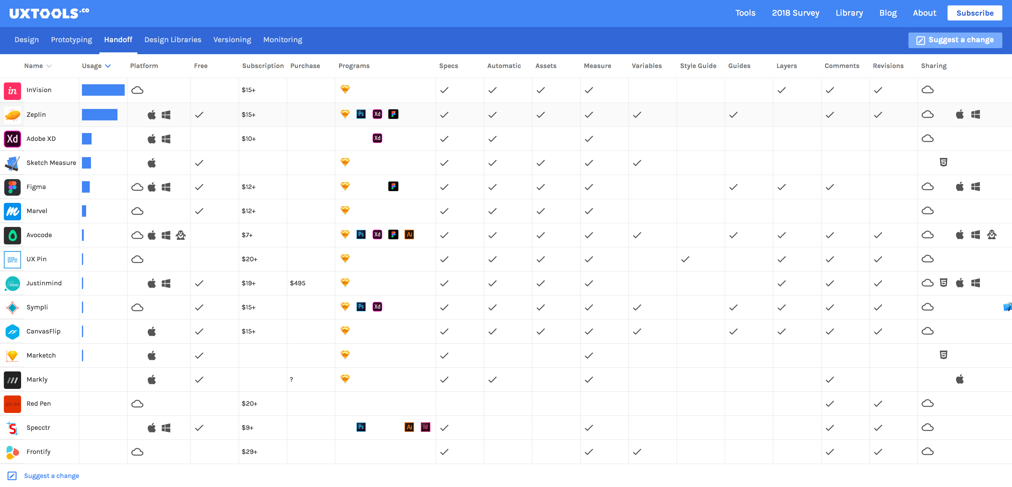Sort table by Name column dropdown
Viewport: 1012px width, 487px height.
pyautogui.click(x=49, y=66)
